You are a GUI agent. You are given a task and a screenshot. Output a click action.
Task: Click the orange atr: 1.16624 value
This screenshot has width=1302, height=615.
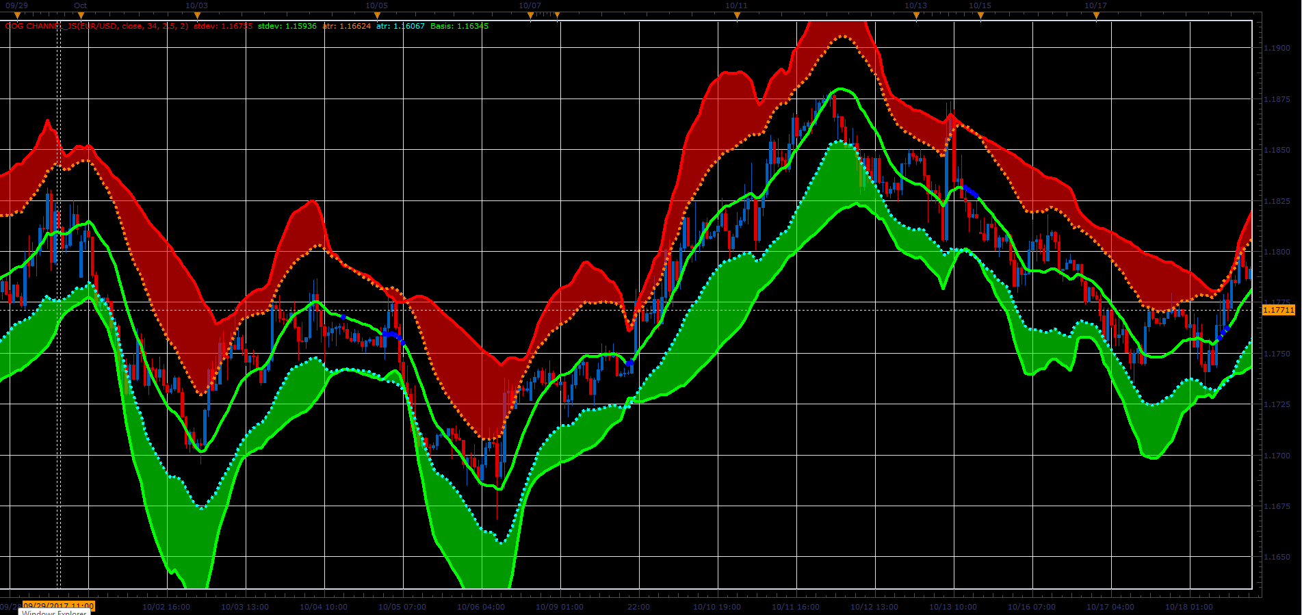coord(347,26)
